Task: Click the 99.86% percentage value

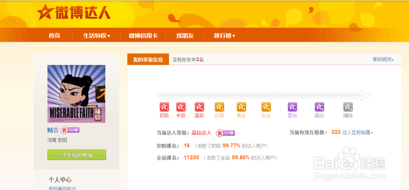Action: pos(241,157)
